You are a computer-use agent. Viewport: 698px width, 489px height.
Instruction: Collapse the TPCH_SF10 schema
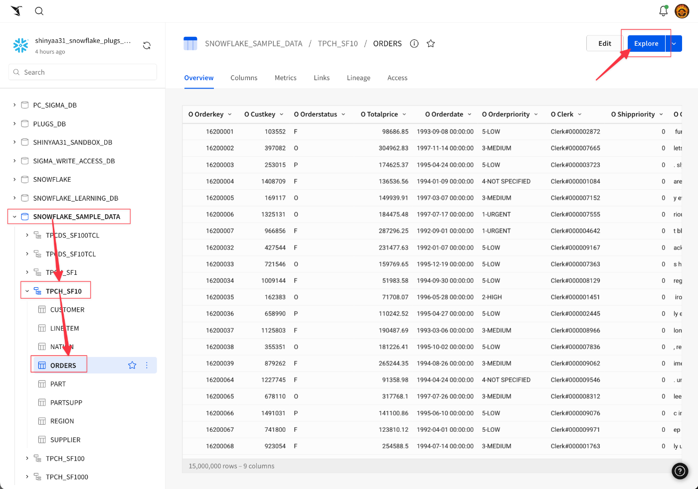27,291
